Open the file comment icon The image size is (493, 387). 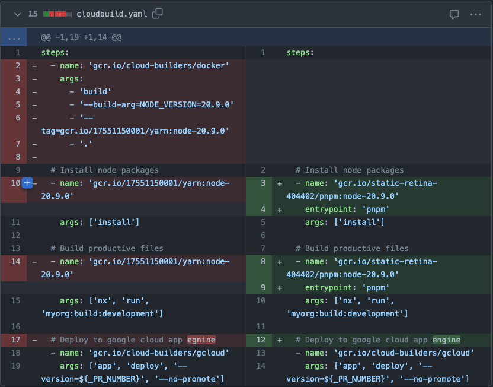click(x=454, y=14)
